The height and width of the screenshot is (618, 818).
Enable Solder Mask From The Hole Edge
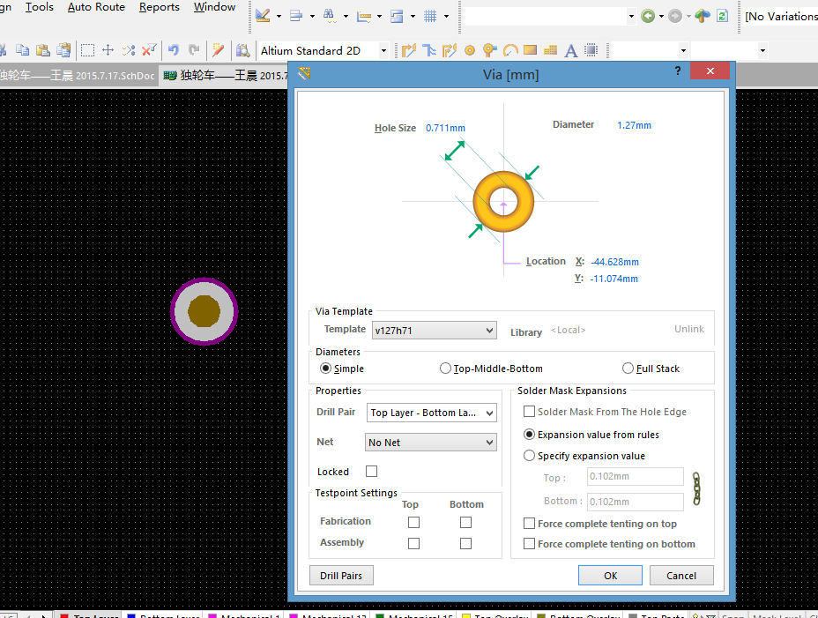[x=529, y=412]
